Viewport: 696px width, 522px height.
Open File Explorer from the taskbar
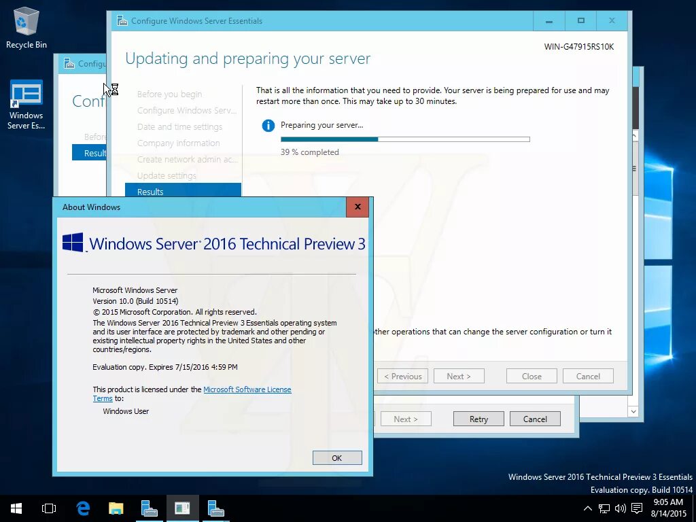[116, 508]
